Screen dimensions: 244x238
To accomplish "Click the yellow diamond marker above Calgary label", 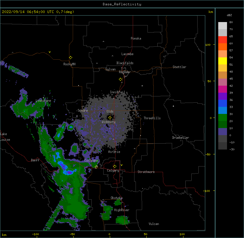I will point(115,166).
